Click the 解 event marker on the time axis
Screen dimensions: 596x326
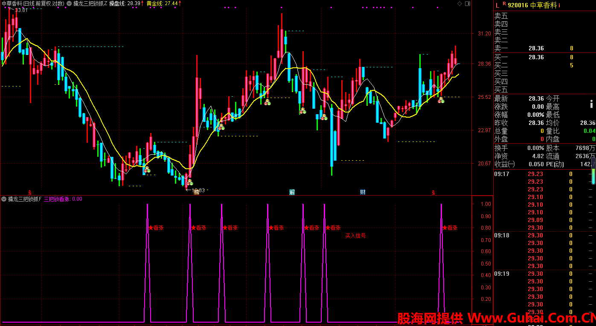(x=292, y=192)
